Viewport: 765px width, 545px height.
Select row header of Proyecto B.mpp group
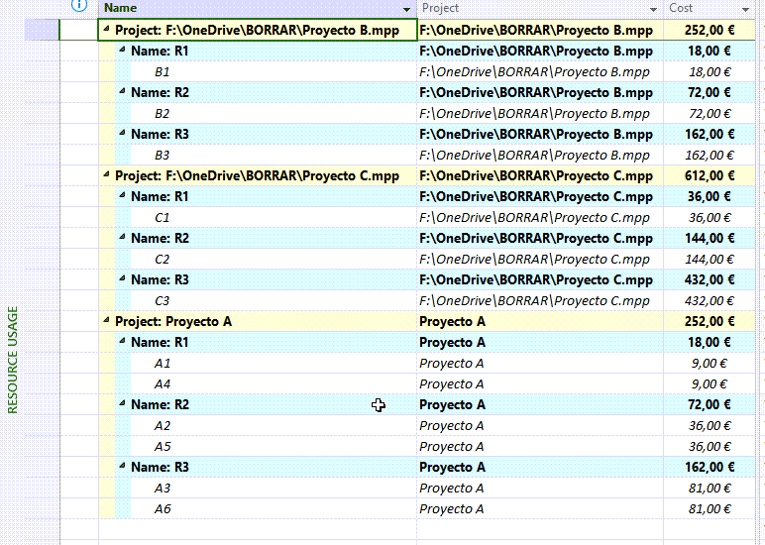(x=42, y=31)
